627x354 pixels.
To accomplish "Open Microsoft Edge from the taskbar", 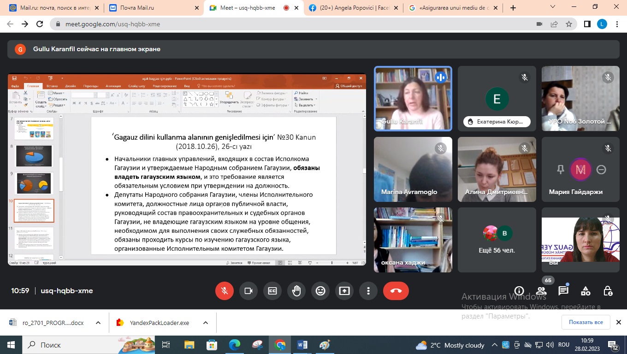I will 235,345.
